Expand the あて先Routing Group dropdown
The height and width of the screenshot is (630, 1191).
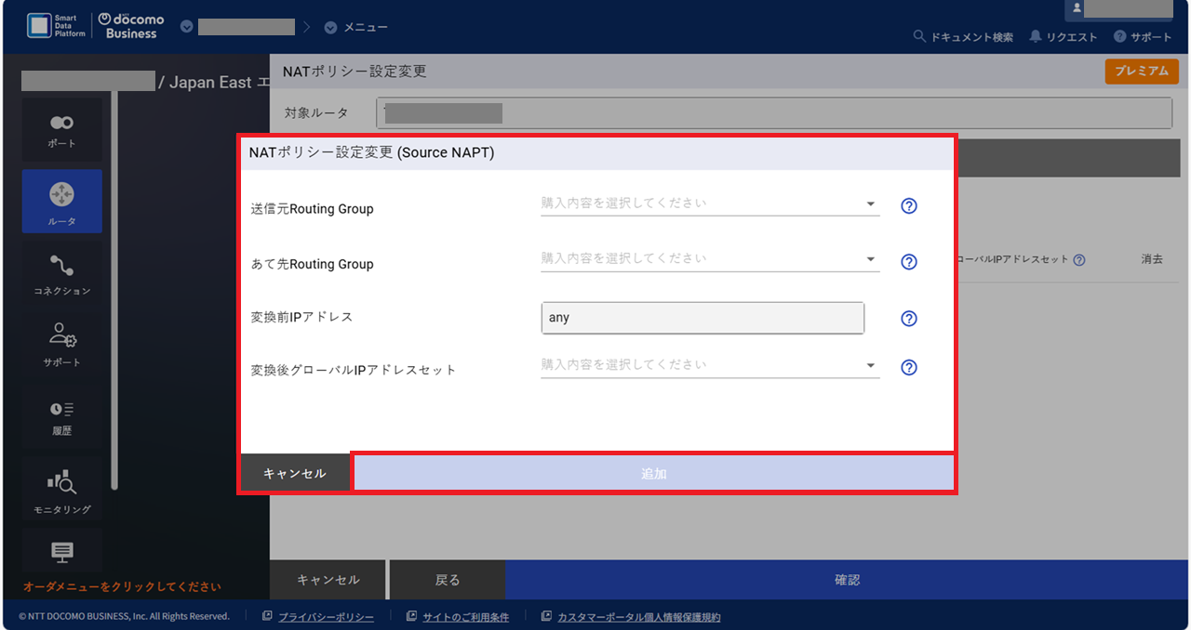[710, 259]
